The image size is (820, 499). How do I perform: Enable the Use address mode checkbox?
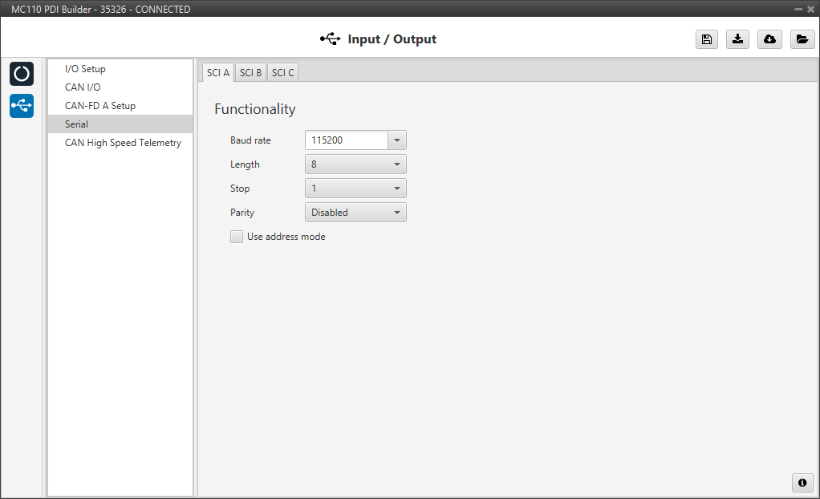[237, 237]
